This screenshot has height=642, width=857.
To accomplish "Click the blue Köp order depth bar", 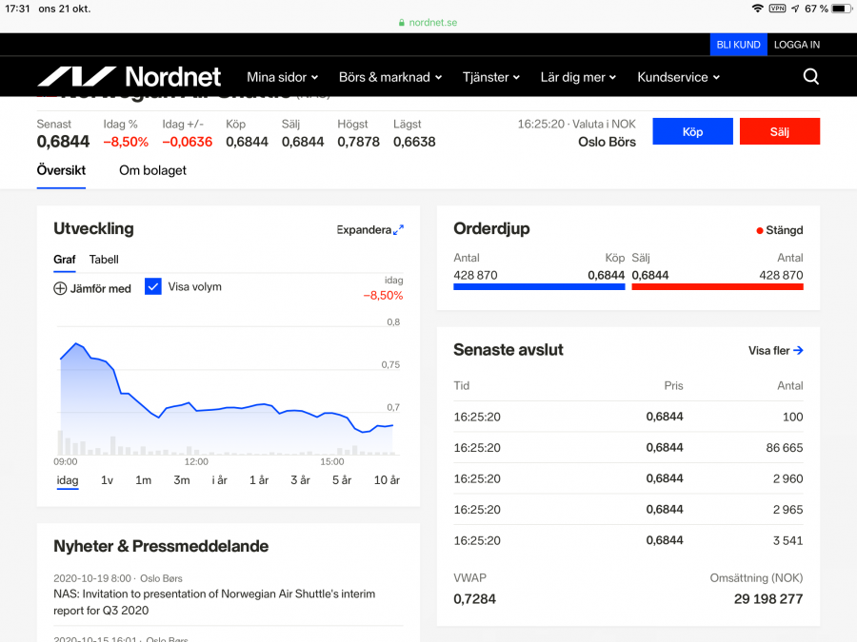I will coord(539,286).
